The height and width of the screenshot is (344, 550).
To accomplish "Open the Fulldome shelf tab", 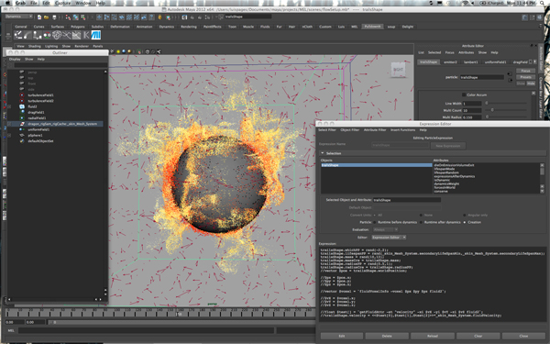I will [372, 27].
